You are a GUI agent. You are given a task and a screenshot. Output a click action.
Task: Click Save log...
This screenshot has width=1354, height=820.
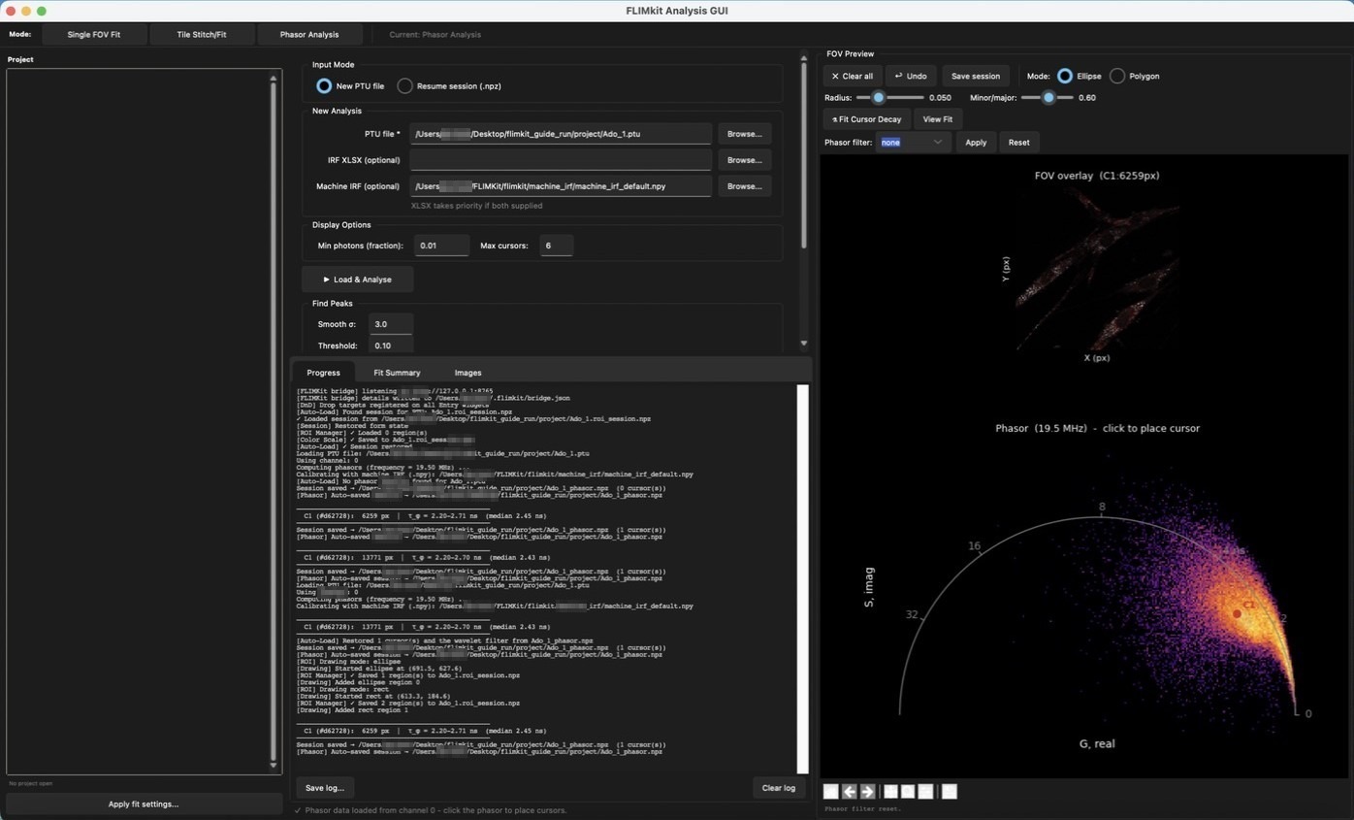point(324,788)
